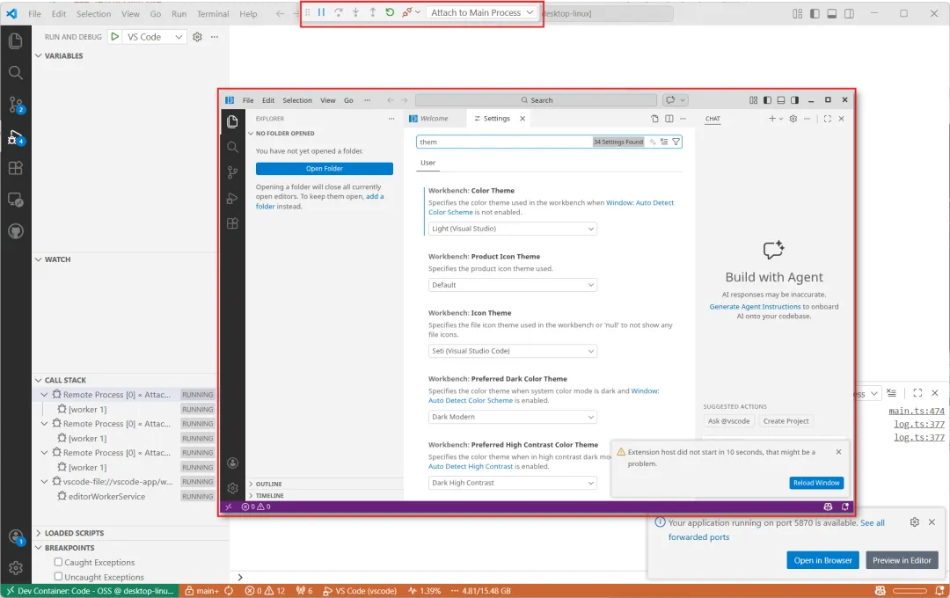This screenshot has width=950, height=598.
Task: Open Icon Theme dropdown showing Seti
Action: tap(512, 351)
